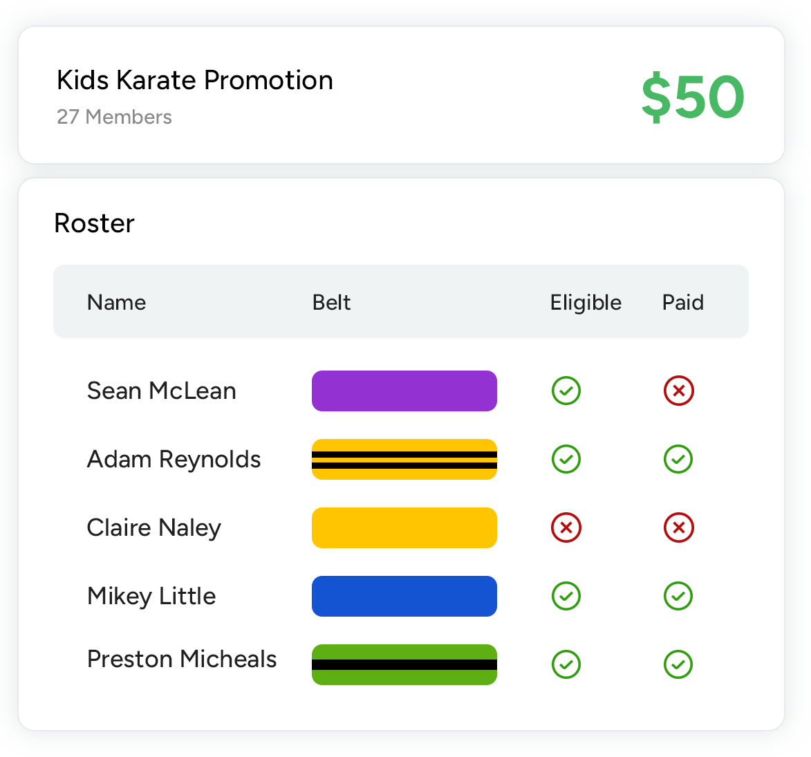
Task: Open the Kids Karate Promotion title
Action: click(x=194, y=80)
